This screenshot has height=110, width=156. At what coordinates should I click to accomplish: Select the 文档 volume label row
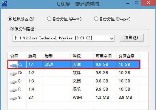pos(77,81)
